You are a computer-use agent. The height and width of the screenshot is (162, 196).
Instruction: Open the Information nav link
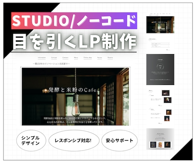42,58
